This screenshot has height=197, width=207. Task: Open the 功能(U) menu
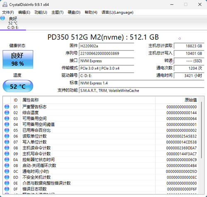pos(41,12)
